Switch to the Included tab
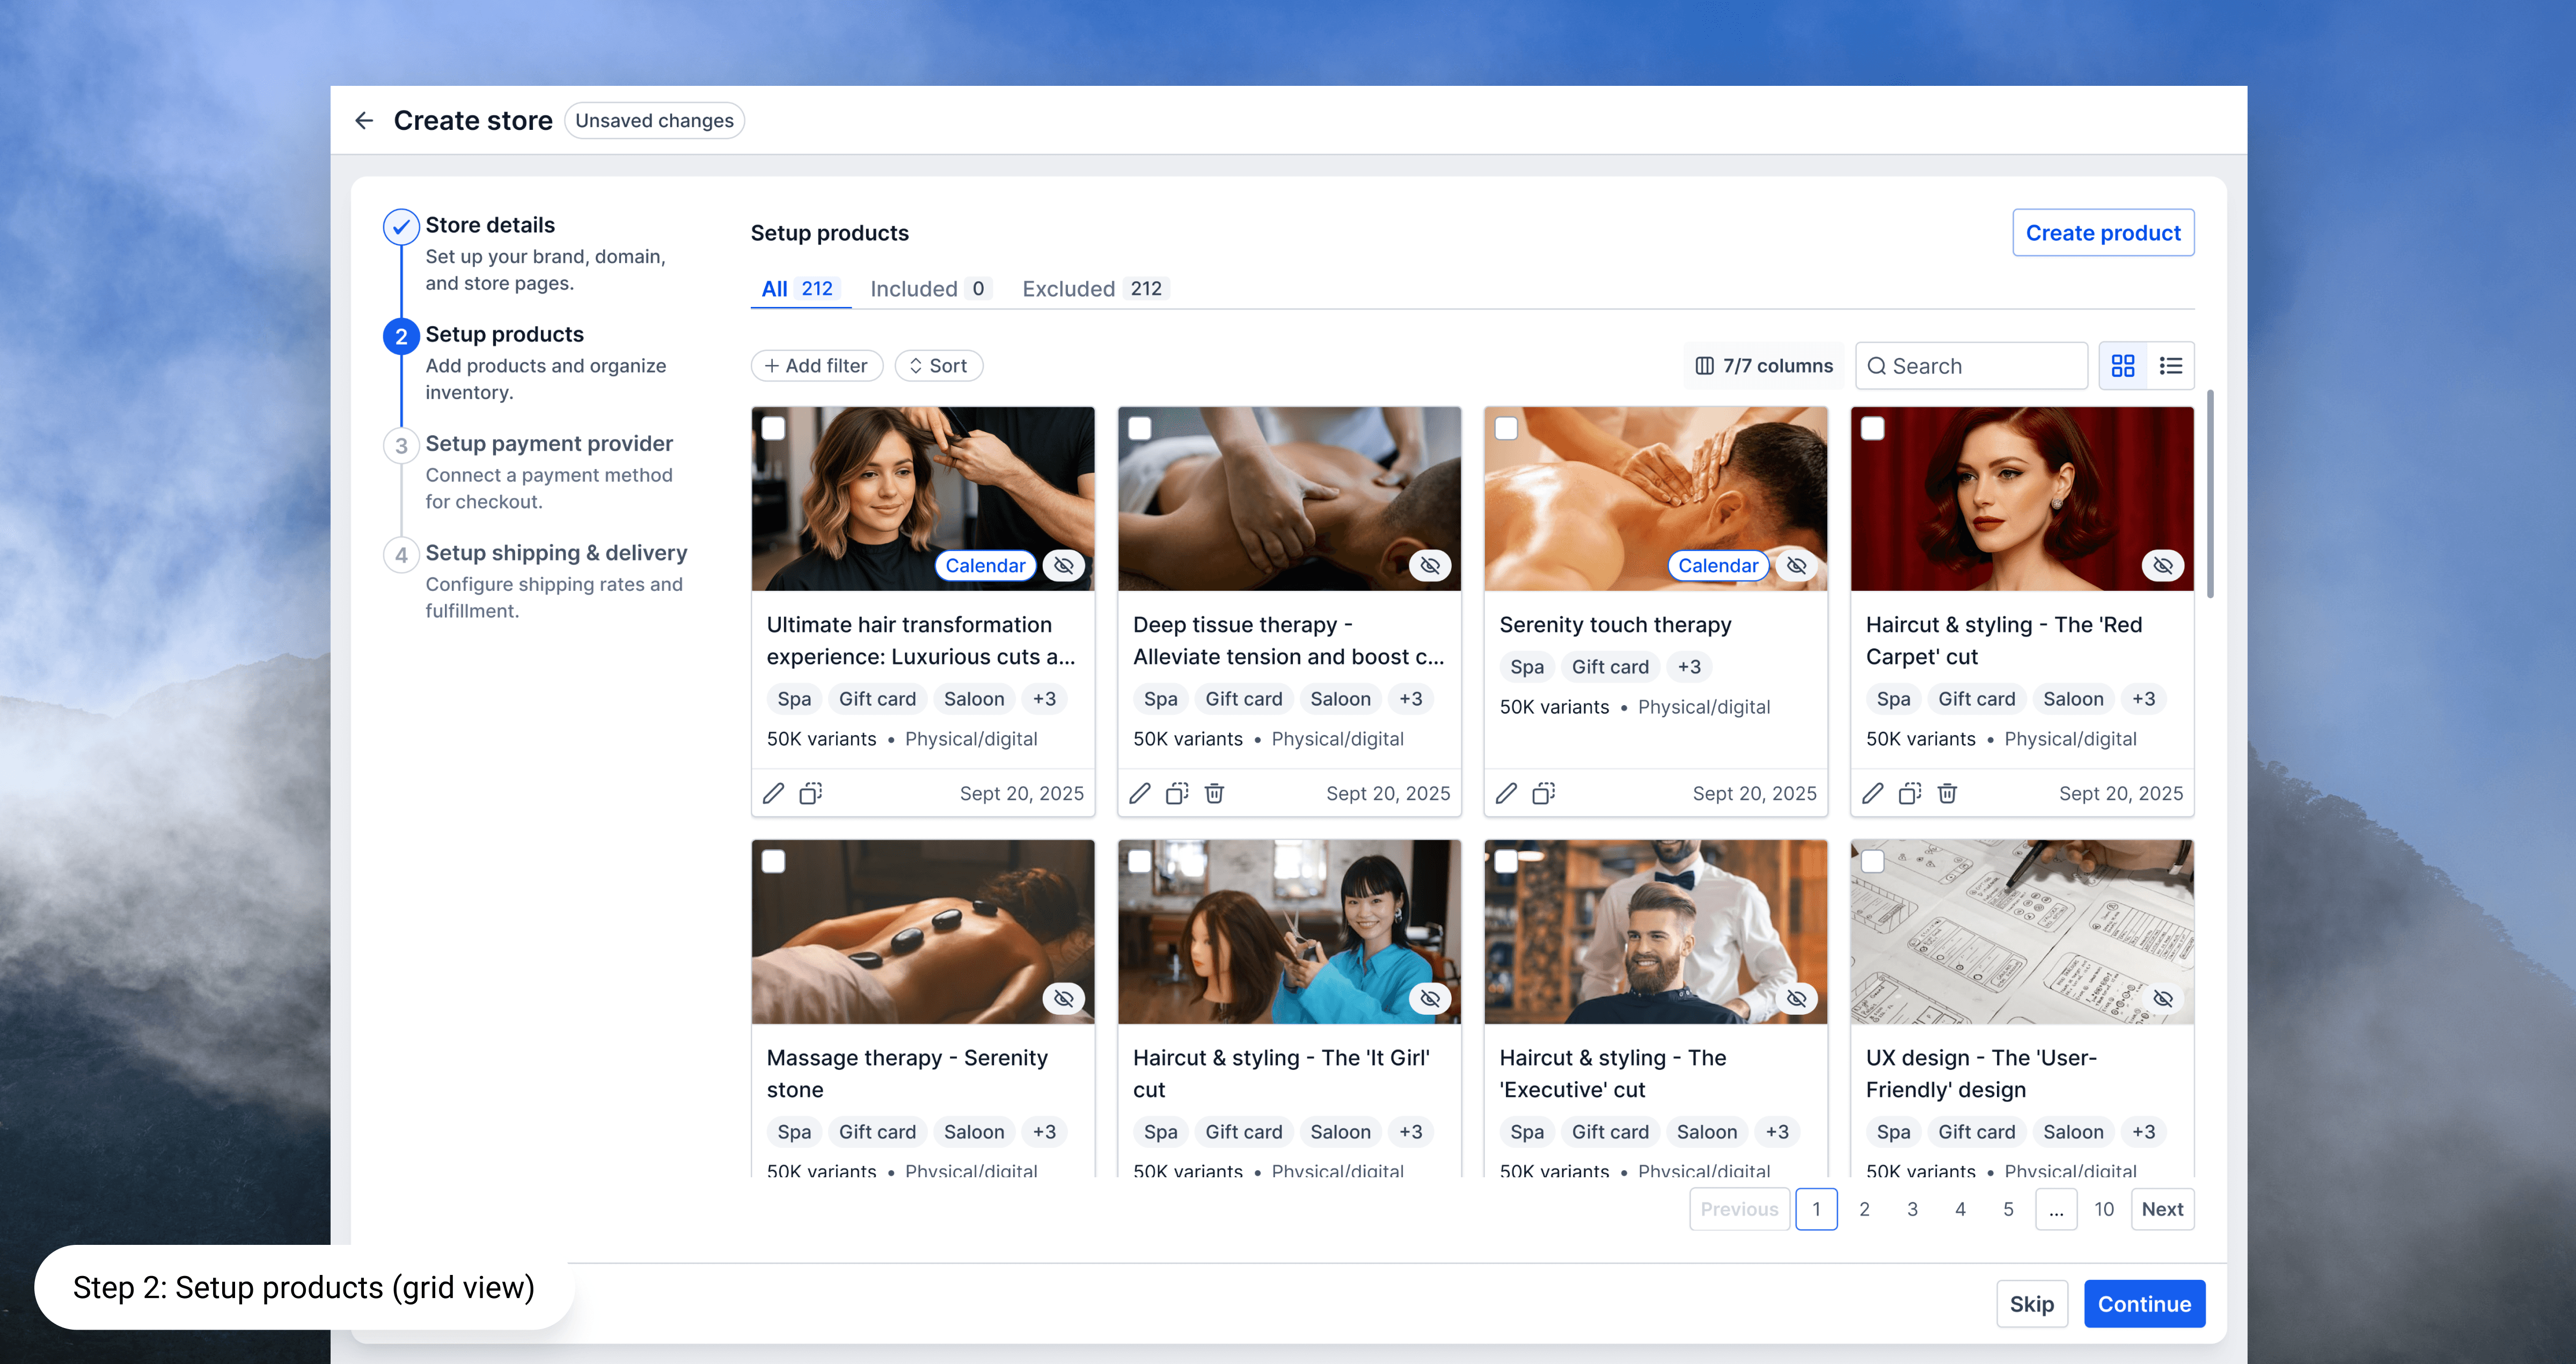Screen dimensions: 2576x1364 pyautogui.click(x=929, y=289)
